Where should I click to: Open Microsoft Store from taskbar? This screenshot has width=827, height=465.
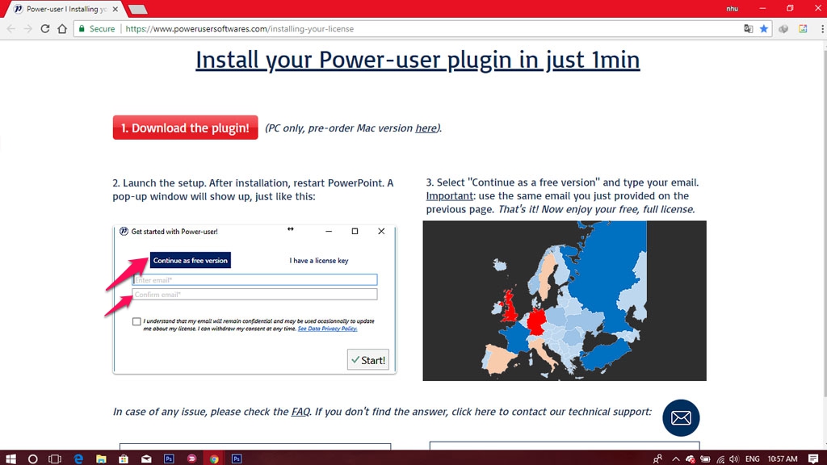pos(124,459)
